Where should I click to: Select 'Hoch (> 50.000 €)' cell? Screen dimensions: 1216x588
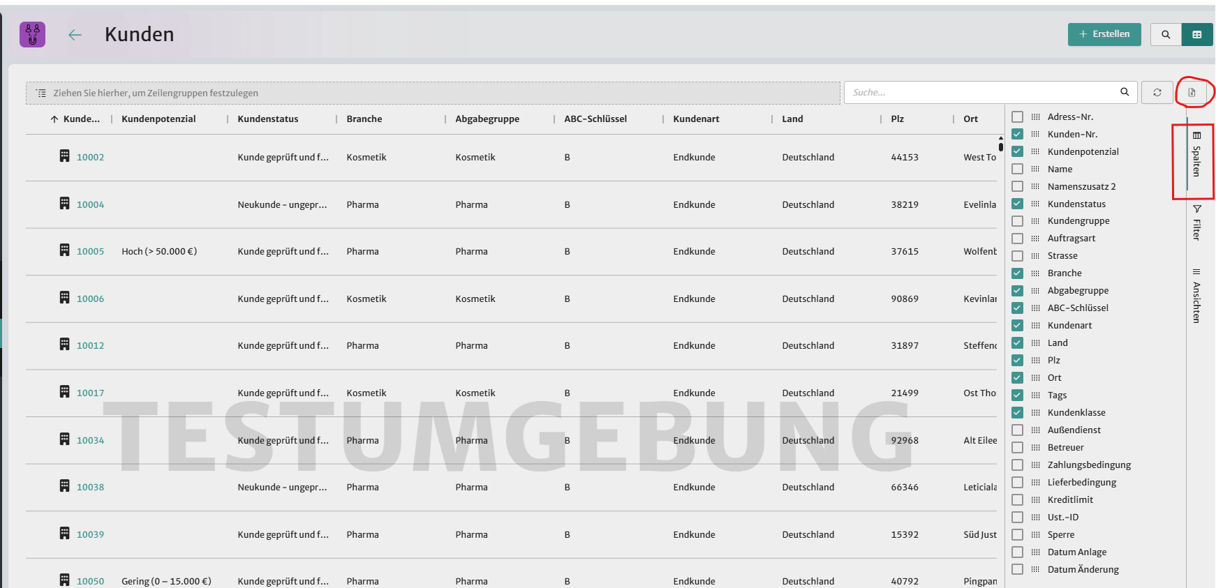click(x=159, y=252)
